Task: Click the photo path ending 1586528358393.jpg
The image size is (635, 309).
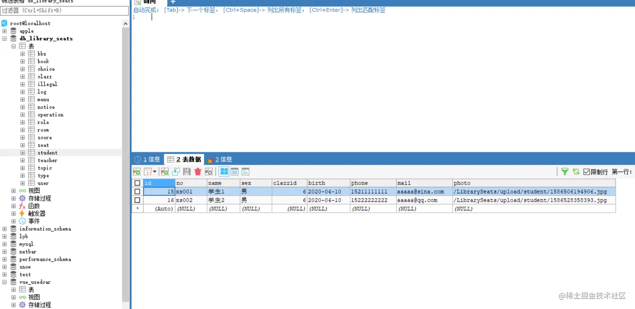Action: pos(534,200)
